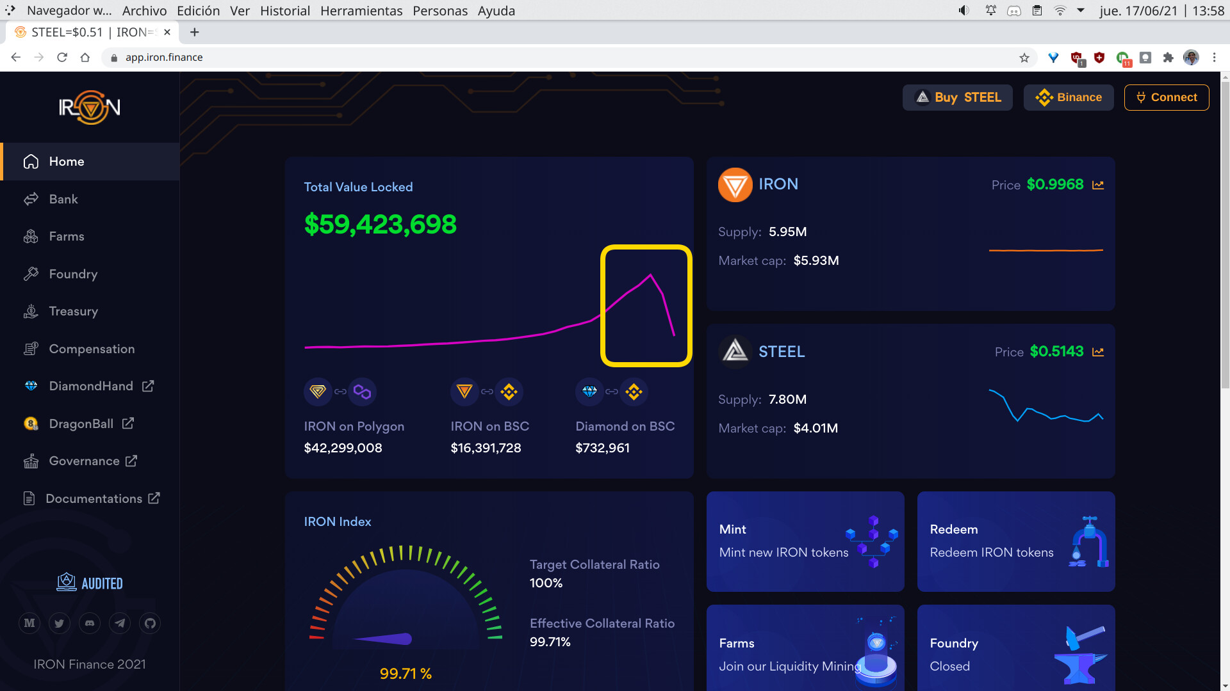This screenshot has width=1230, height=691.
Task: Click the Medium social icon
Action: click(29, 623)
